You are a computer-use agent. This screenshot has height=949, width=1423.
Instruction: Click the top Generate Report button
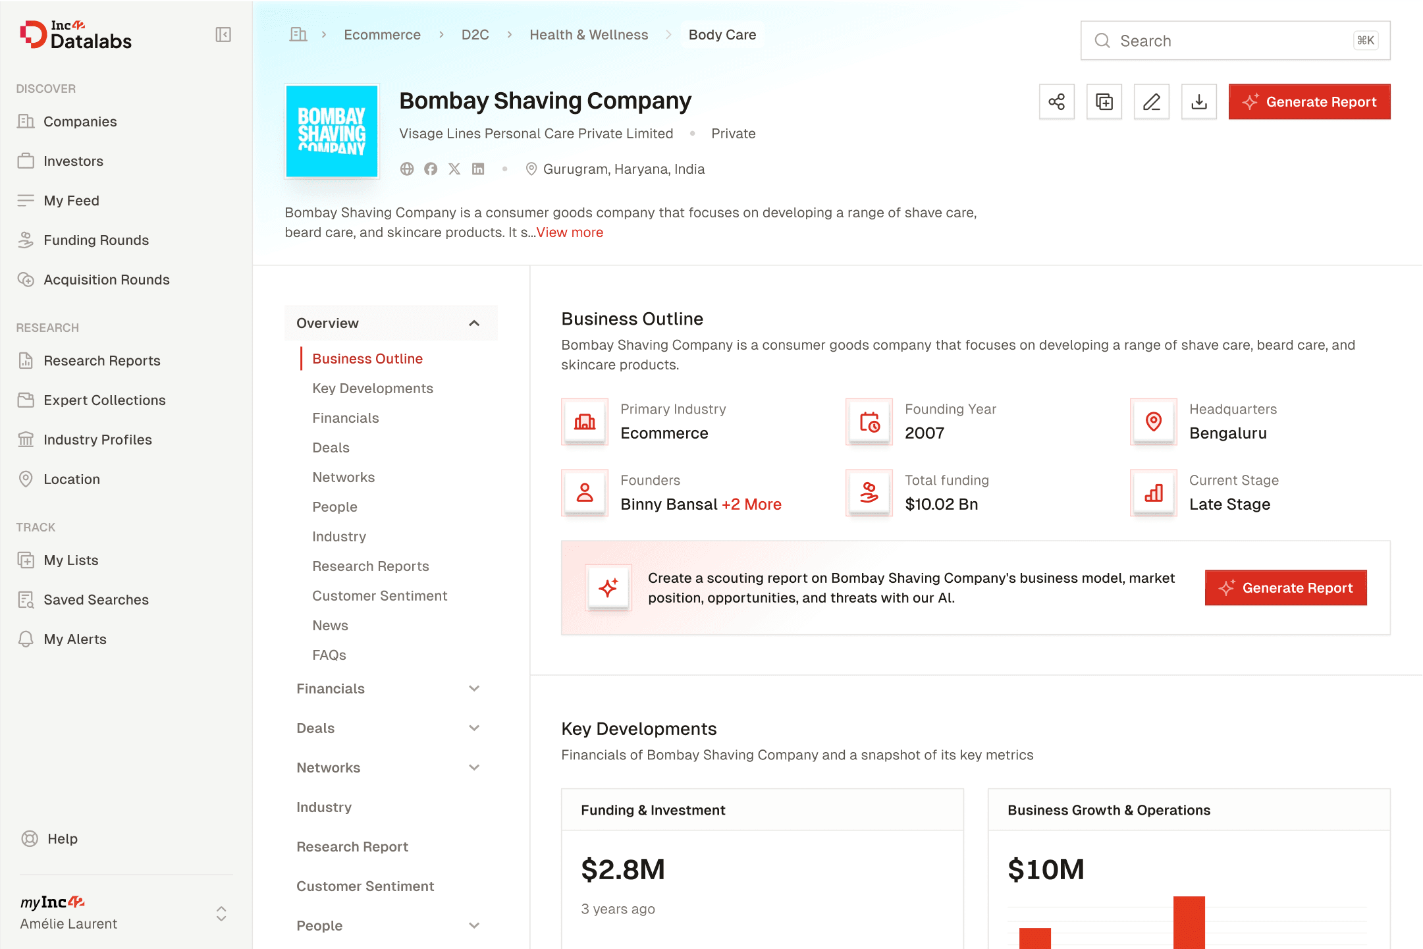1309,101
